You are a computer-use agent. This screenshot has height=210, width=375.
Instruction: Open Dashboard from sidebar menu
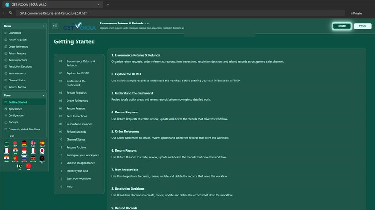coord(24,33)
